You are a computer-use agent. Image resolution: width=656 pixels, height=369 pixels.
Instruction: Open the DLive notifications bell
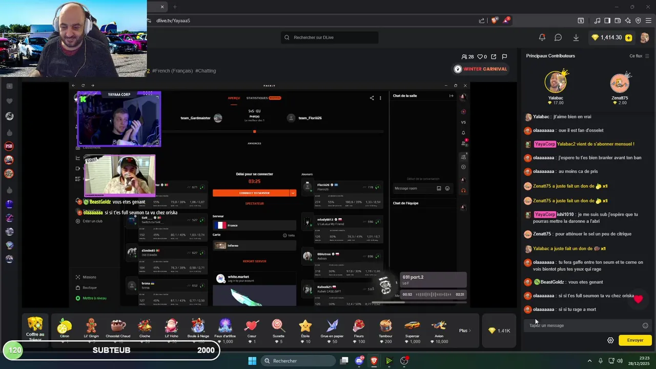tap(542, 37)
